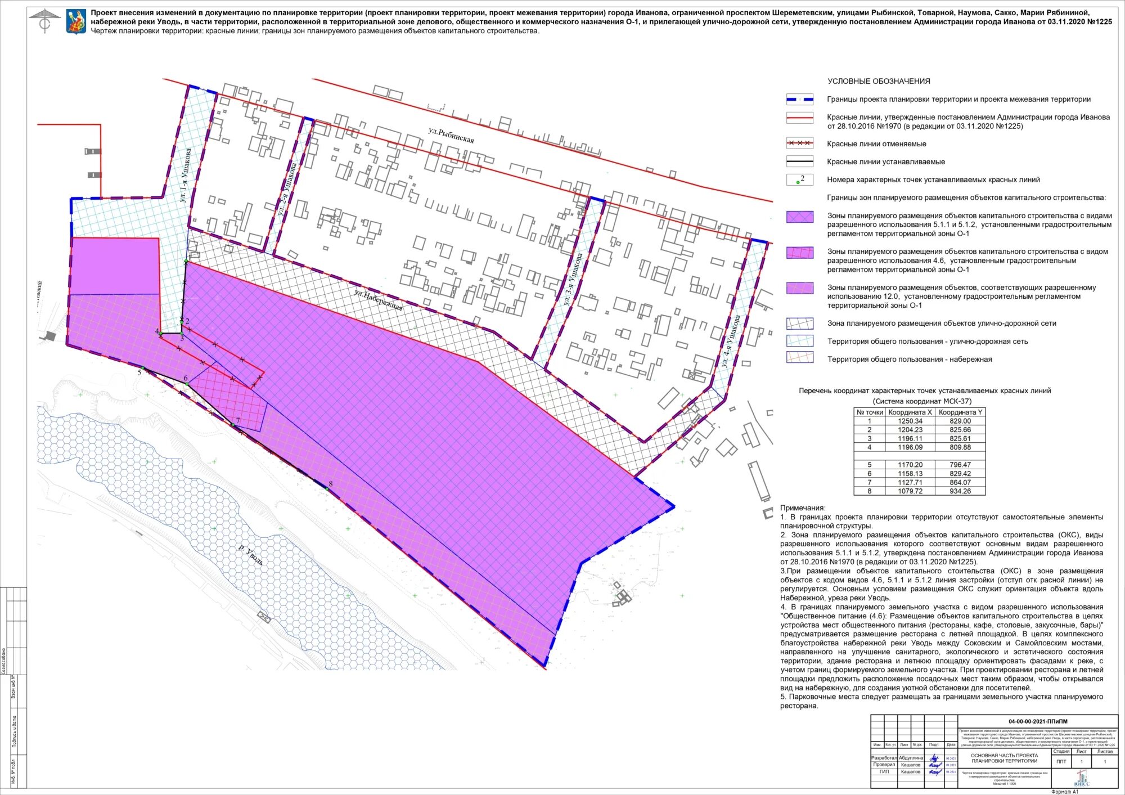Click the coordinate value '829.00'

(960, 421)
